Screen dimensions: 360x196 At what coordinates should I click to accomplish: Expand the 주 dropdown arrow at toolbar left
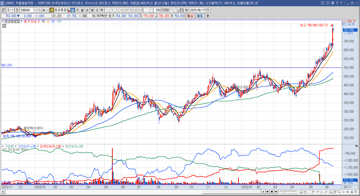click(x=13, y=10)
